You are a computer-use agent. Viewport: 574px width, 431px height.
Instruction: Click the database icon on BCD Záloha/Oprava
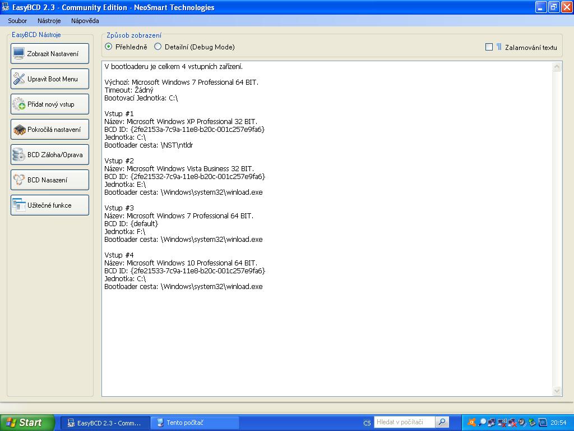pyautogui.click(x=18, y=155)
